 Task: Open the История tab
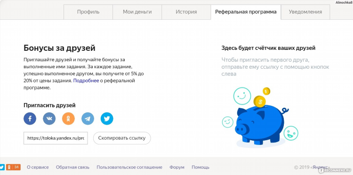point(186,12)
